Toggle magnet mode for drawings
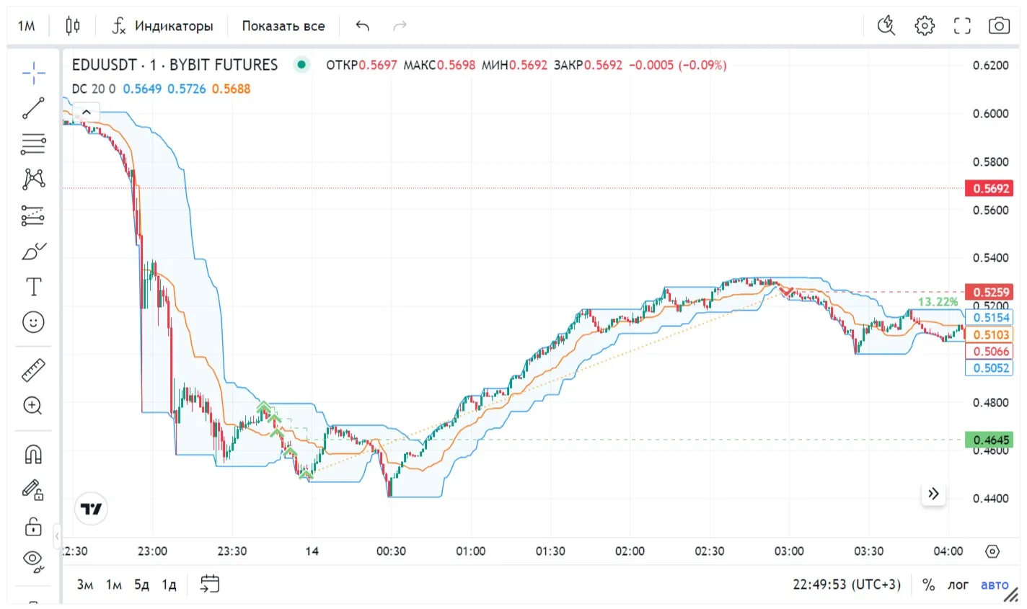The height and width of the screenshot is (609, 1027). pos(33,454)
